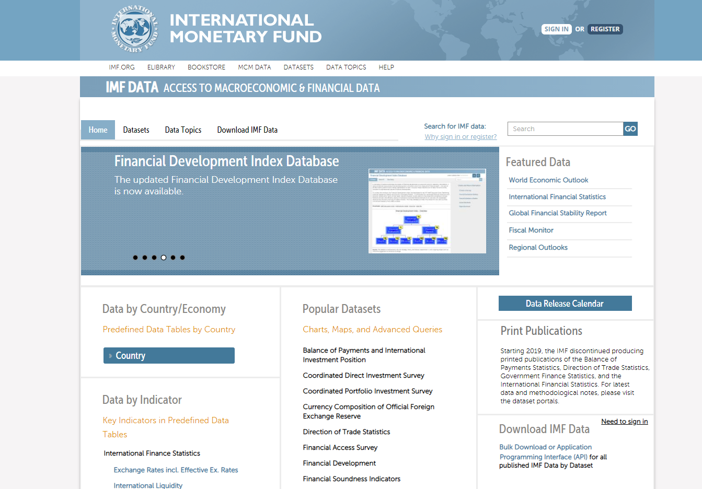Go to IMF.ORG in top menu
The width and height of the screenshot is (702, 489).
pyautogui.click(x=122, y=67)
